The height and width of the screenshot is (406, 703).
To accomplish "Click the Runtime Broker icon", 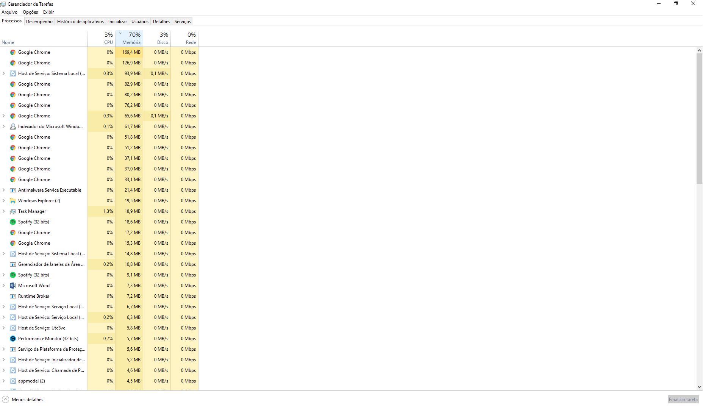I will (x=13, y=296).
